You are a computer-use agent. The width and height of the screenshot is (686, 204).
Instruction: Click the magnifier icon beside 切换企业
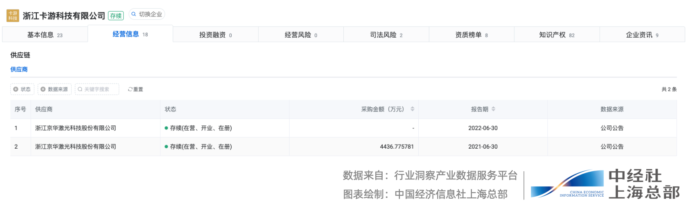(x=133, y=14)
